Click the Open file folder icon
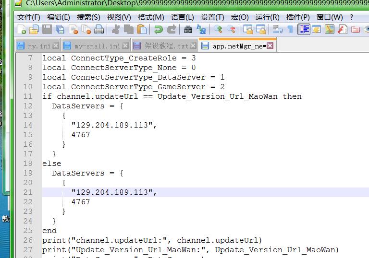Screen dimensions: 369x258 point(34,30)
